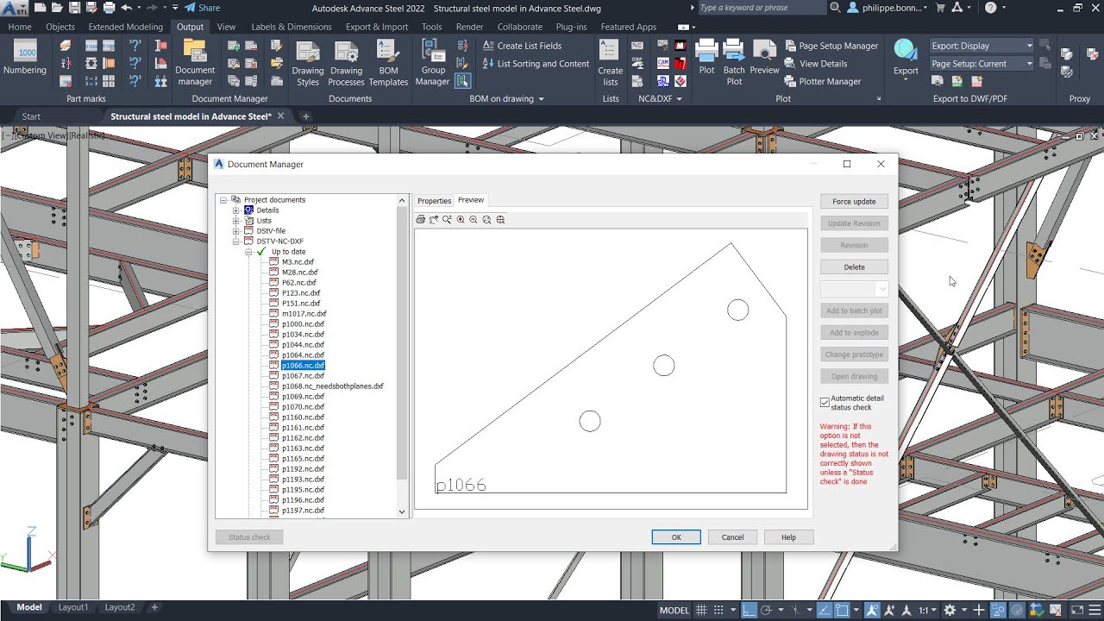Start Batch Plot from ribbon

click(x=734, y=63)
